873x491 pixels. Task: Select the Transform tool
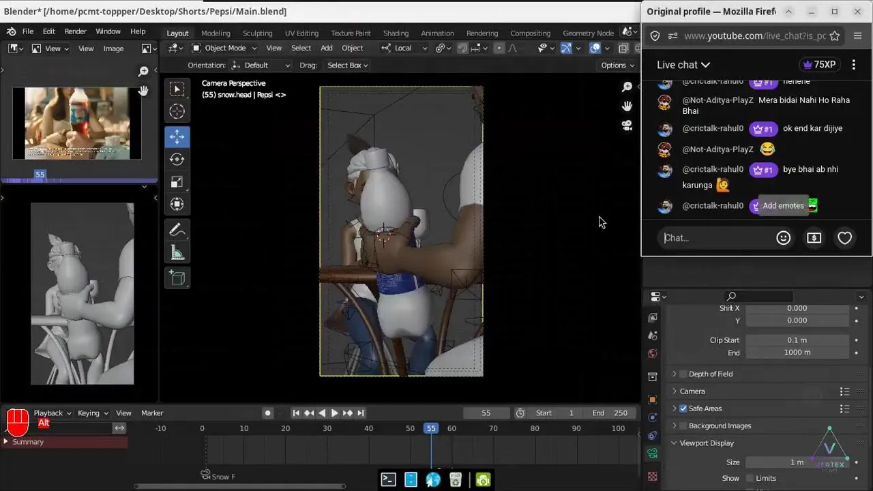[177, 204]
